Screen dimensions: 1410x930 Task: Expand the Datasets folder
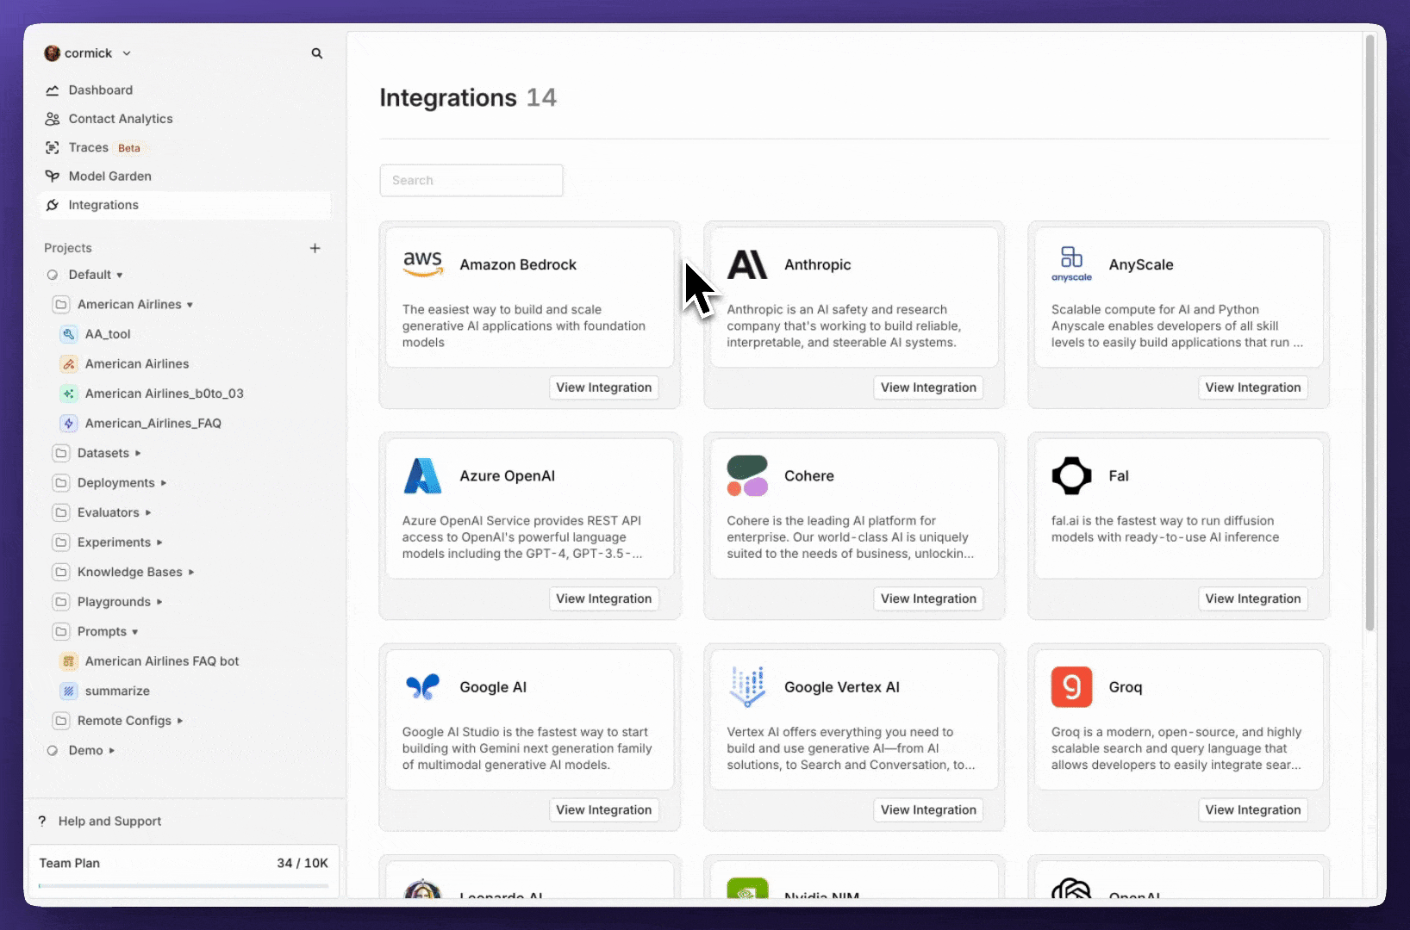(138, 453)
